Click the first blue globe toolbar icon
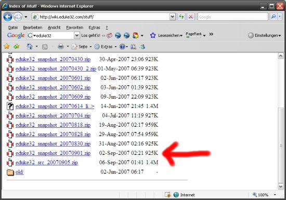The width and height of the screenshot is (286, 200). (x=118, y=35)
